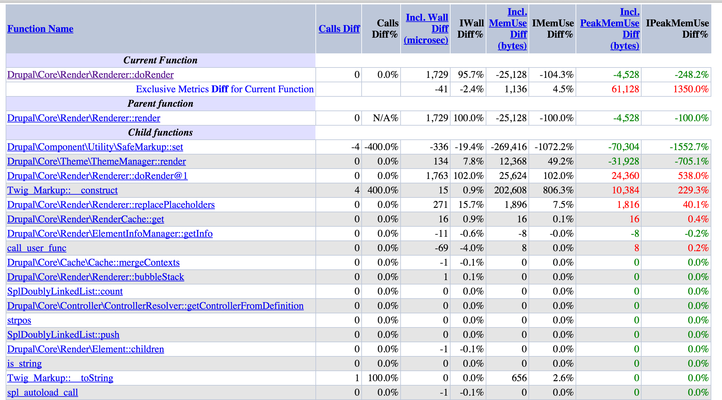Viewport: 722px width, 400px height.
Task: Open Twig_Markup::__toString function link
Action: [x=60, y=378]
